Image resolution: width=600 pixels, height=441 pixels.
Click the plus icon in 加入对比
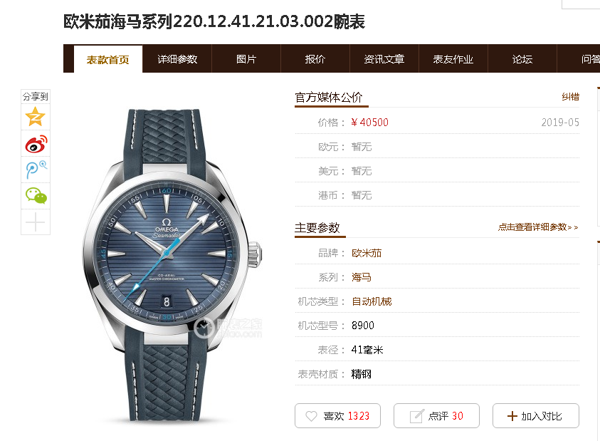[512, 416]
